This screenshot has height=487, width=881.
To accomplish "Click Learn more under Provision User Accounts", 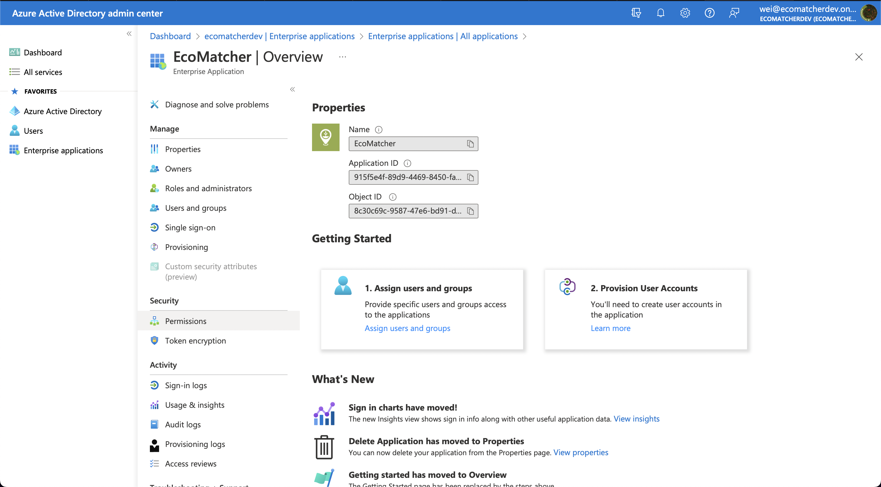I will [611, 328].
